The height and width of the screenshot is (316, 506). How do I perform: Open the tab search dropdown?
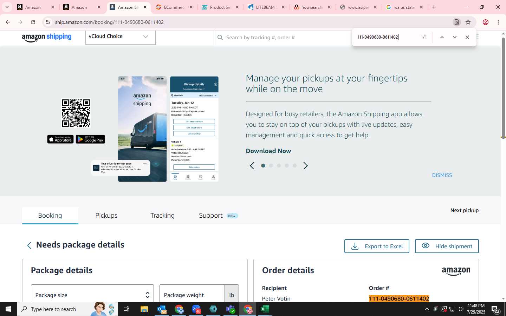click(x=7, y=7)
